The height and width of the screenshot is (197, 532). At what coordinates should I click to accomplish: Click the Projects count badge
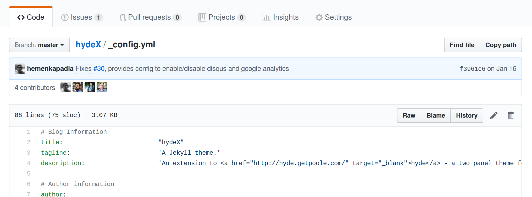click(x=241, y=18)
